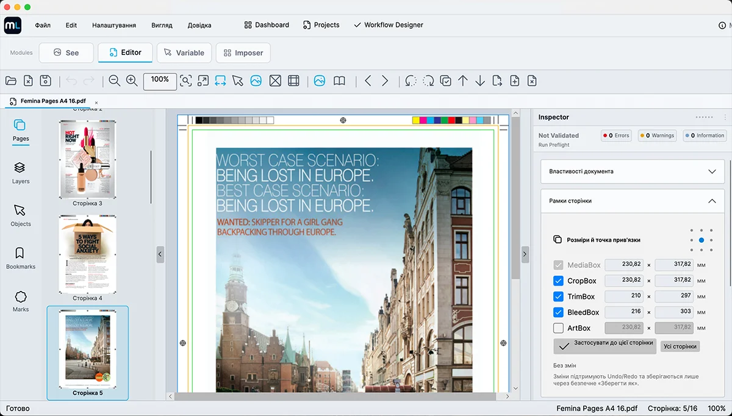Toggle the BleedBox checkbox
The height and width of the screenshot is (416, 732).
[558, 312]
